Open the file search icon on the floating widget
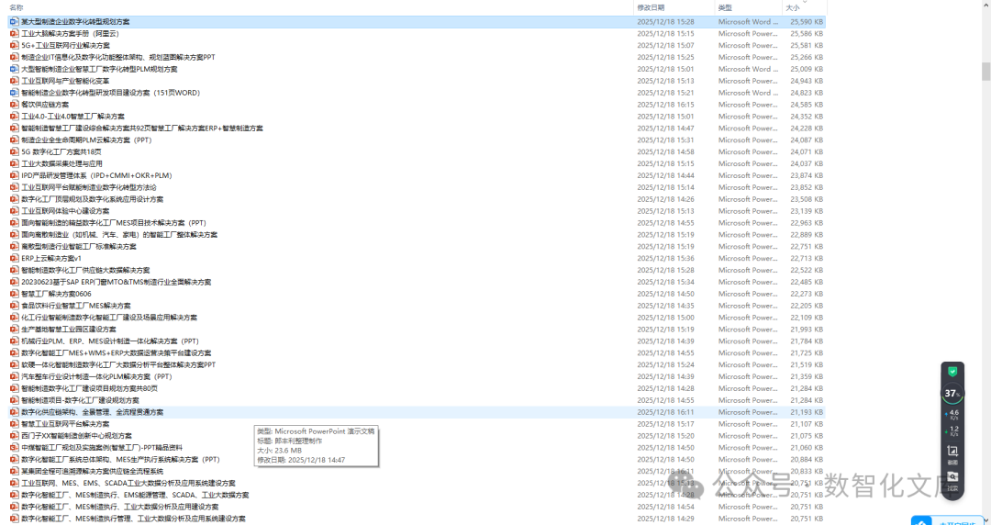The height and width of the screenshot is (525, 991). tap(952, 478)
